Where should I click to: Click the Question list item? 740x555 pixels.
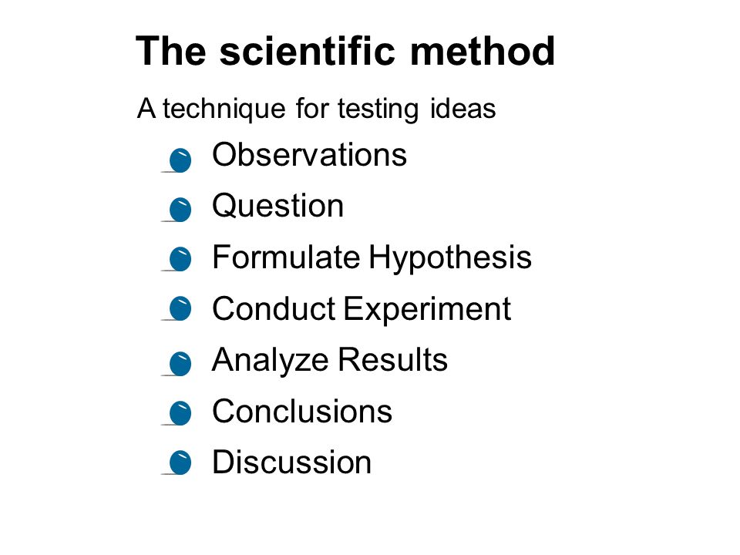(x=278, y=207)
